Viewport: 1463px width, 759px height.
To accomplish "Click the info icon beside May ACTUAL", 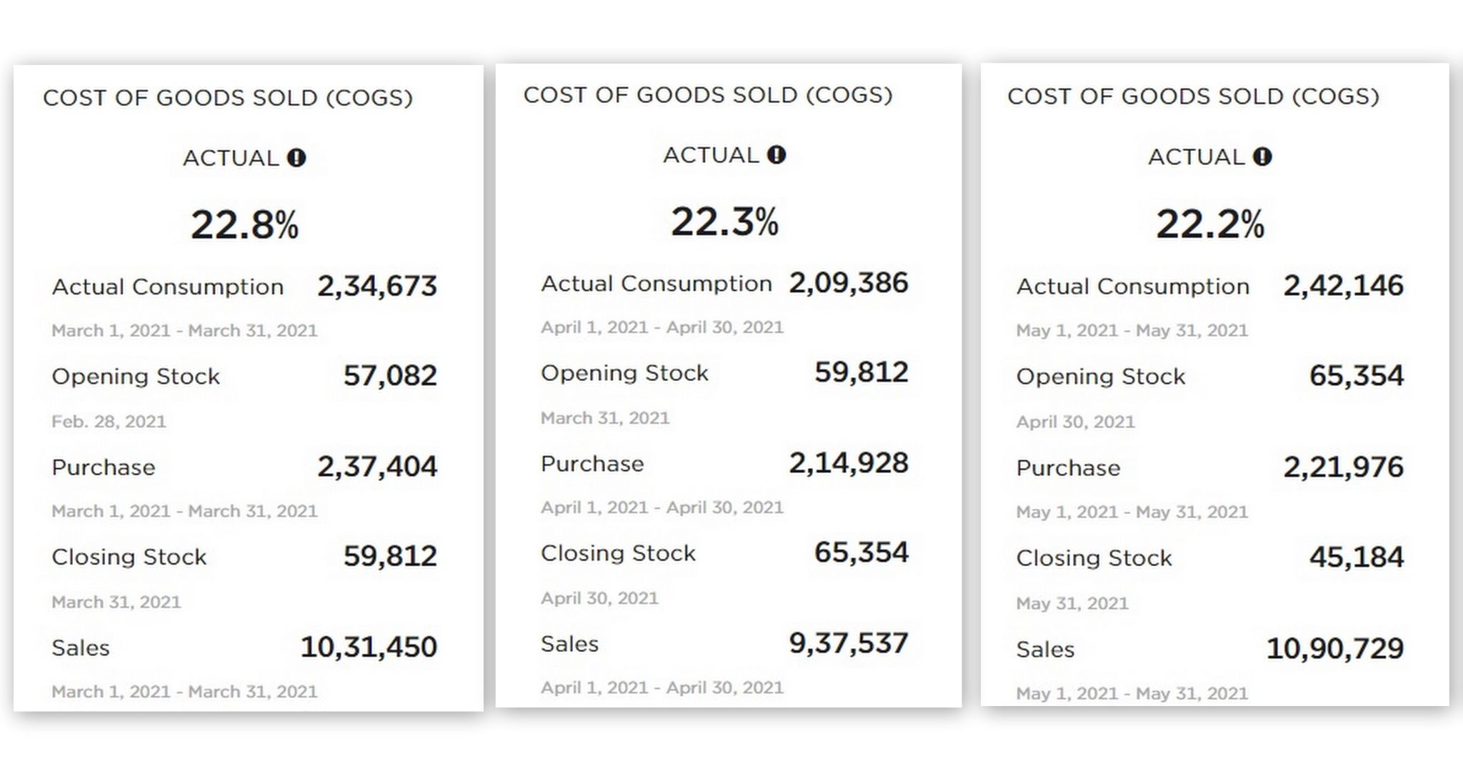I will [1262, 157].
